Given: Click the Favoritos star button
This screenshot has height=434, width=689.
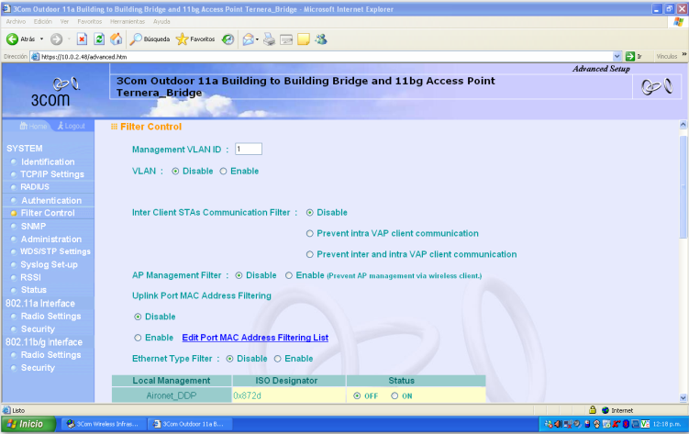Looking at the screenshot, I should [195, 39].
